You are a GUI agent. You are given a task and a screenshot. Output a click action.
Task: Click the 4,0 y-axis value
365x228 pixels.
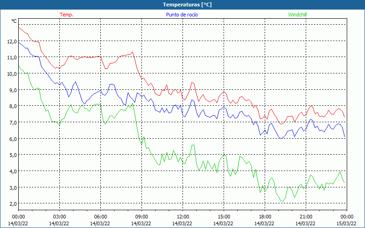(x=13, y=171)
